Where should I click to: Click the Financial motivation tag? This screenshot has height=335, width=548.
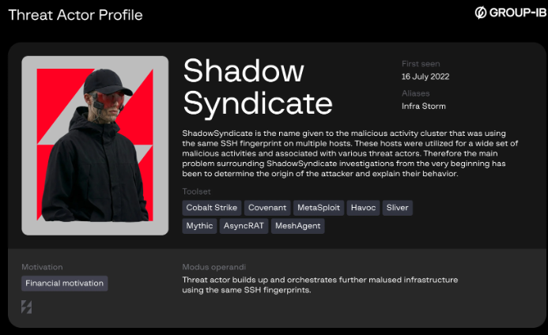[x=64, y=283]
